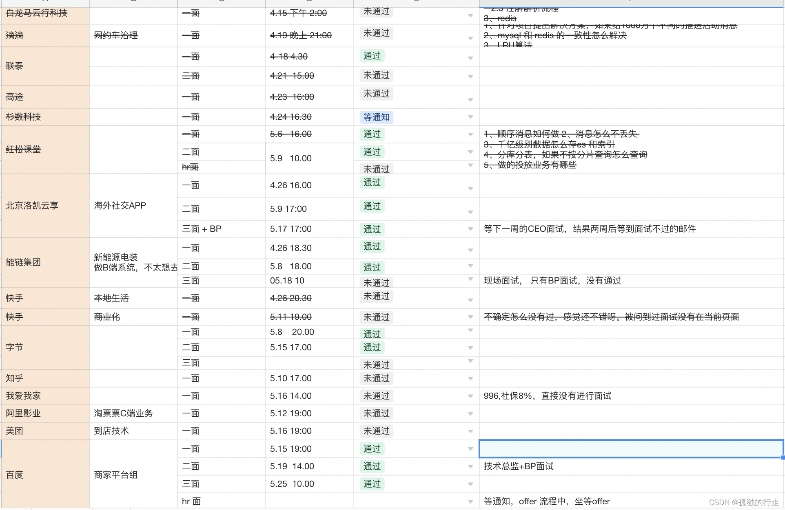Click 未通过 tag in 美团 row
785x510 pixels.
click(376, 431)
